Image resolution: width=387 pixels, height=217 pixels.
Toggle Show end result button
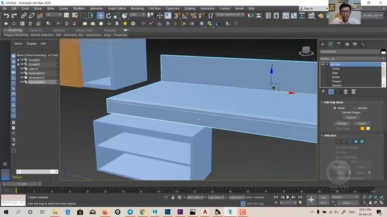click(331, 92)
